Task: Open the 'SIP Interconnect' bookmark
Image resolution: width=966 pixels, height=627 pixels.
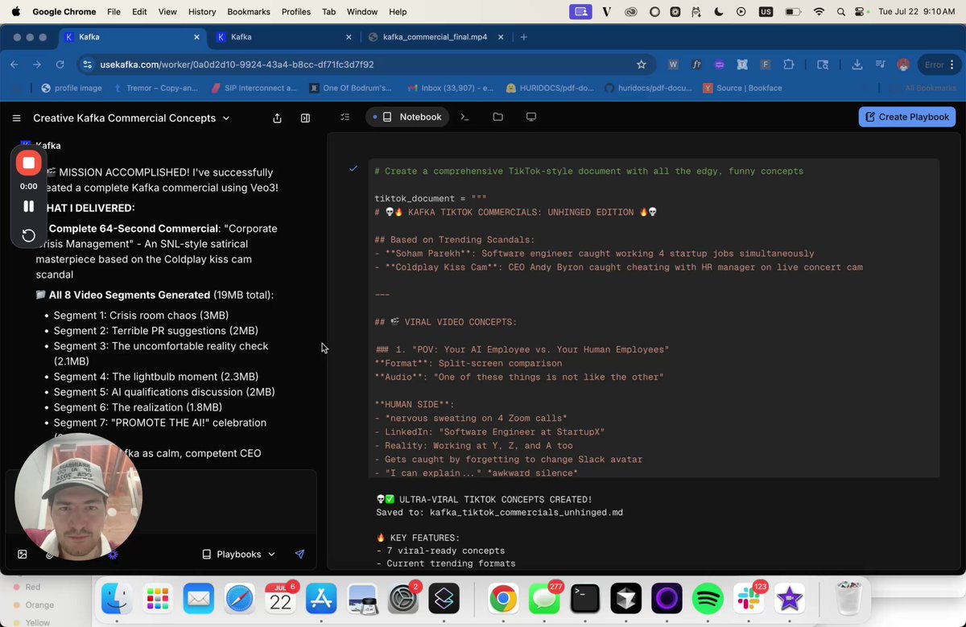Action: (x=254, y=88)
